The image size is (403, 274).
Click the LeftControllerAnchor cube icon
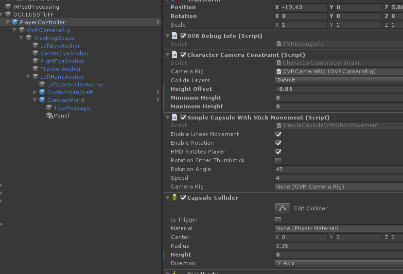pos(42,85)
